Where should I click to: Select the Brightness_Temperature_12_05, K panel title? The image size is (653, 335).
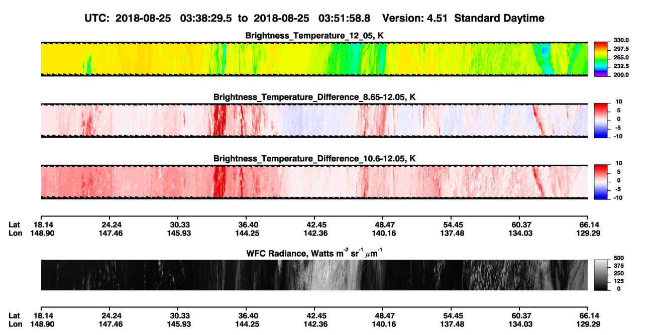point(314,36)
